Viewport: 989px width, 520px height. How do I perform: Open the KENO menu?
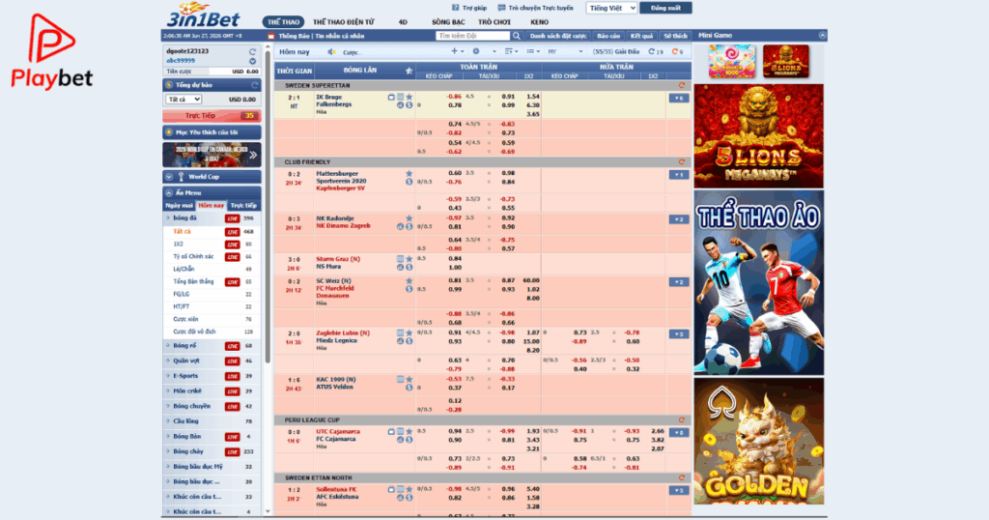coord(539,22)
